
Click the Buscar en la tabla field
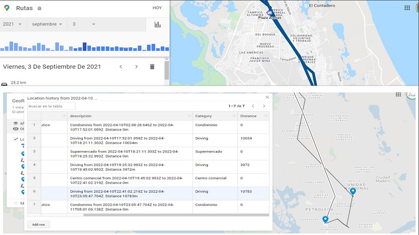click(51, 106)
